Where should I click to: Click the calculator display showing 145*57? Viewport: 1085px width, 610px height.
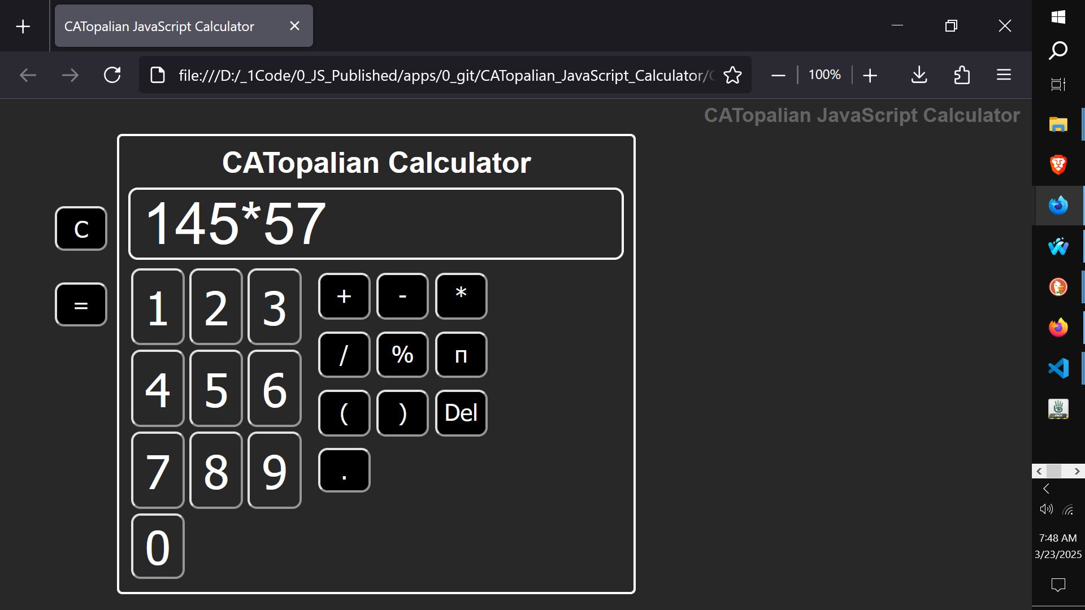[x=376, y=224]
